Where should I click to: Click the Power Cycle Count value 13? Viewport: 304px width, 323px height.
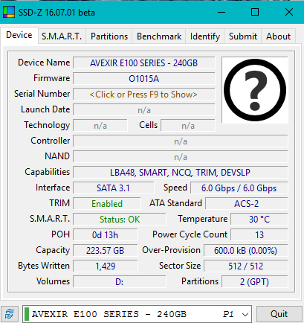click(x=259, y=235)
